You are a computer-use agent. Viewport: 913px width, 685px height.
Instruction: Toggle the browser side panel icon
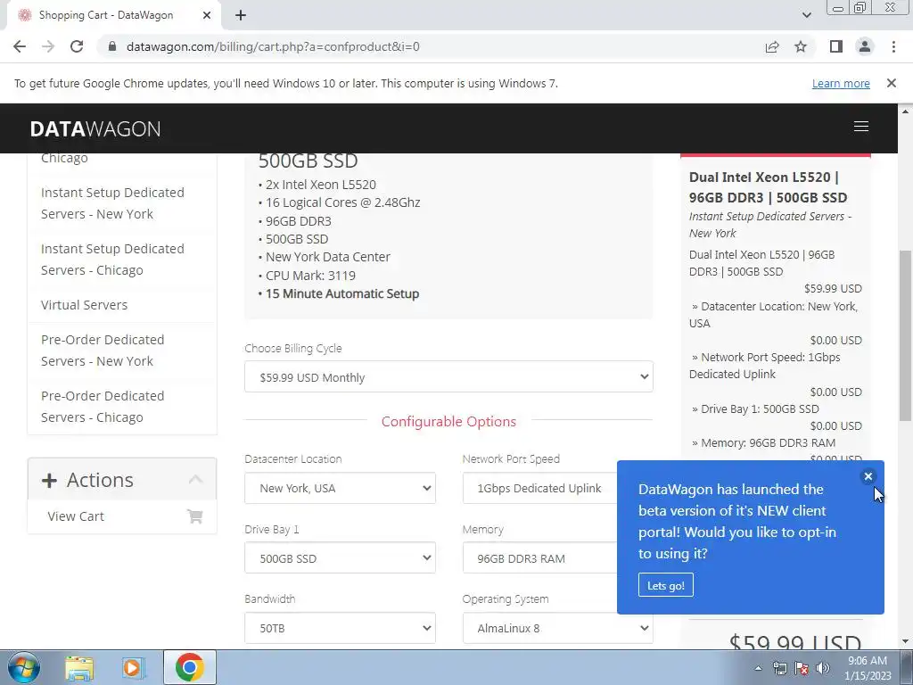(836, 46)
